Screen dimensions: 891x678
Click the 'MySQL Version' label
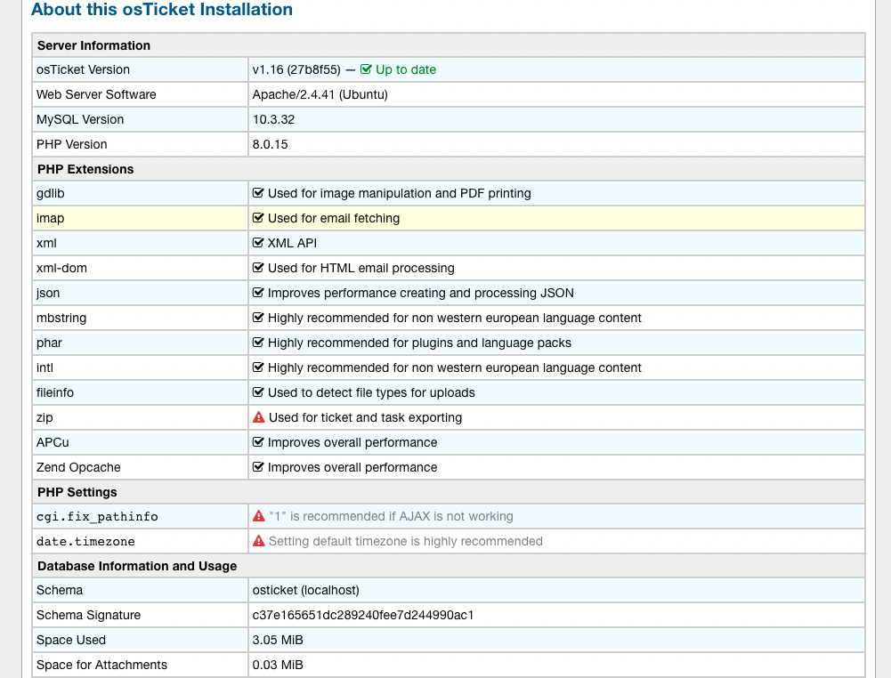click(x=80, y=120)
